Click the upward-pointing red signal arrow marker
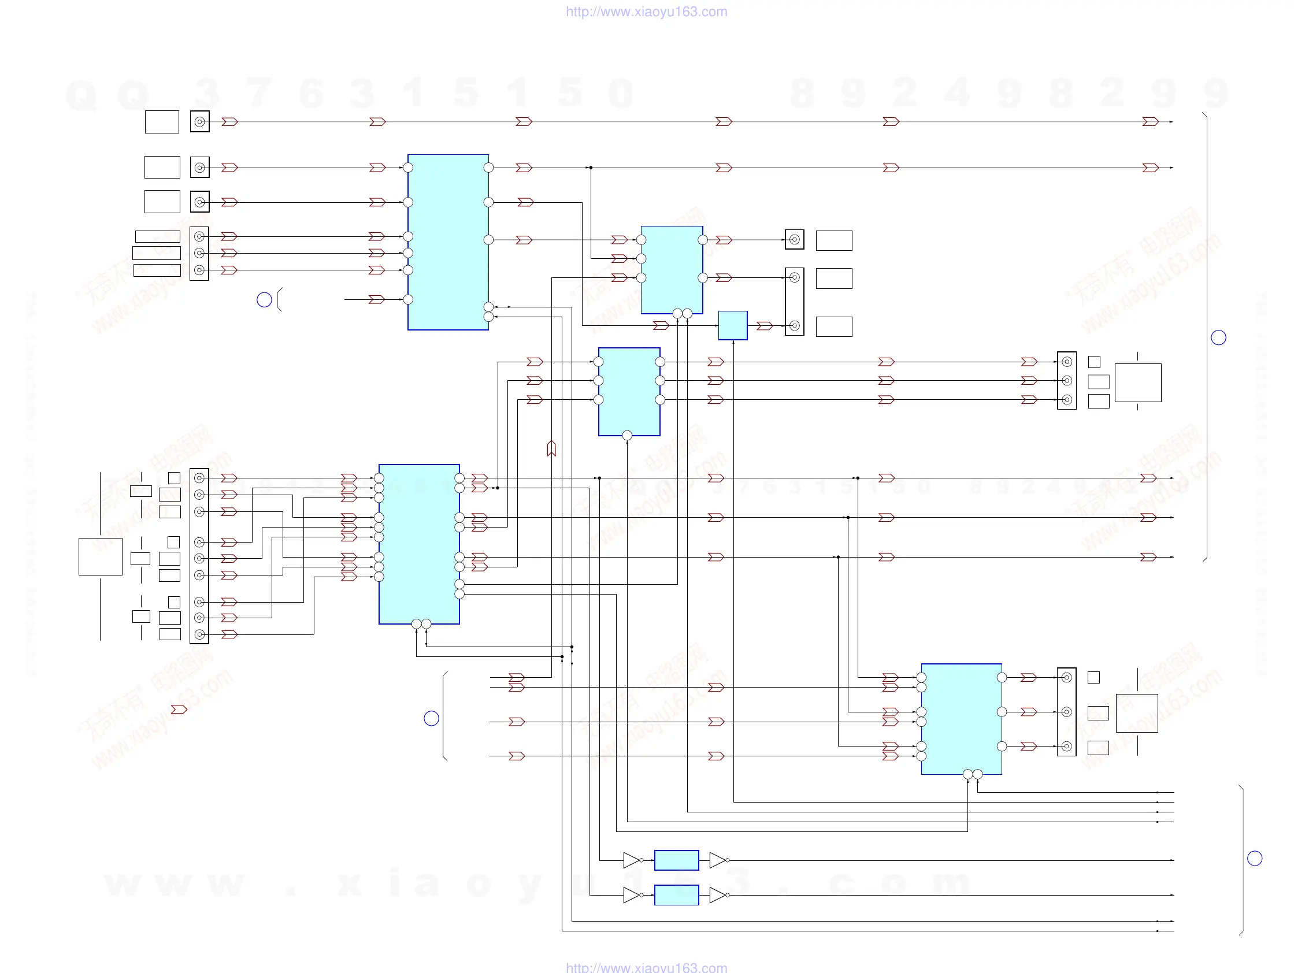The width and height of the screenshot is (1294, 973). point(551,448)
